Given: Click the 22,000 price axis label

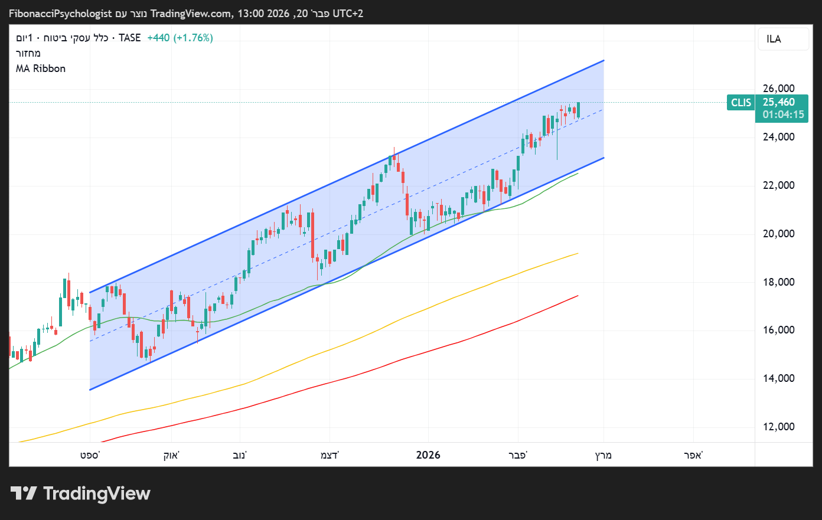Looking at the screenshot, I should 779,185.
